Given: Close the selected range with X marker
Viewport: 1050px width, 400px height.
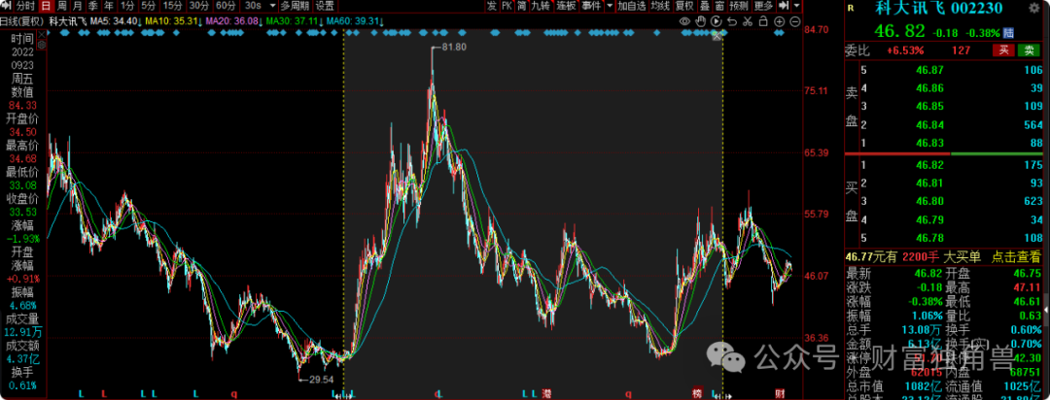Looking at the screenshot, I should [717, 36].
